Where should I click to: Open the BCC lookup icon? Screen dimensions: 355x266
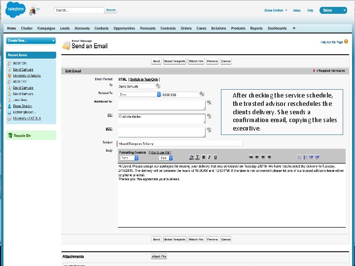pyautogui.click(x=209, y=130)
